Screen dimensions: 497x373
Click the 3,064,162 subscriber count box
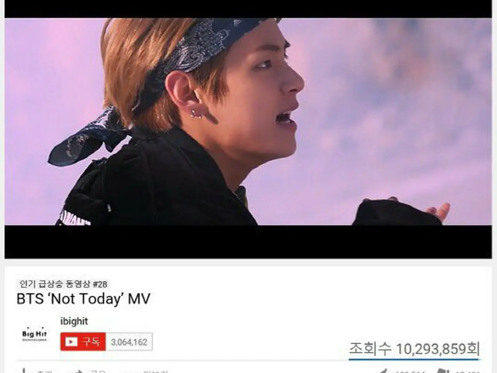tap(129, 342)
